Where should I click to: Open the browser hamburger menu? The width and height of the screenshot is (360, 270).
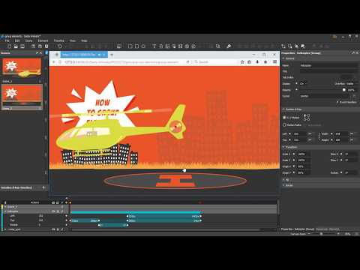coord(274,61)
